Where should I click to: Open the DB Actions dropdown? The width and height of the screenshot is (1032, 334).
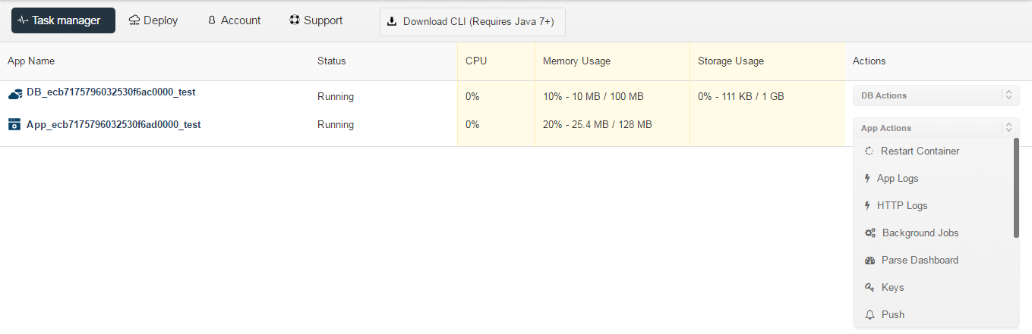[x=936, y=95]
